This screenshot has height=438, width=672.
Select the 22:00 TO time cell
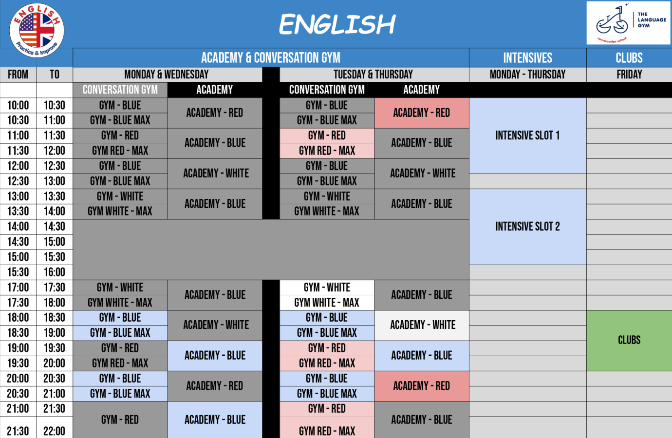[x=55, y=431]
